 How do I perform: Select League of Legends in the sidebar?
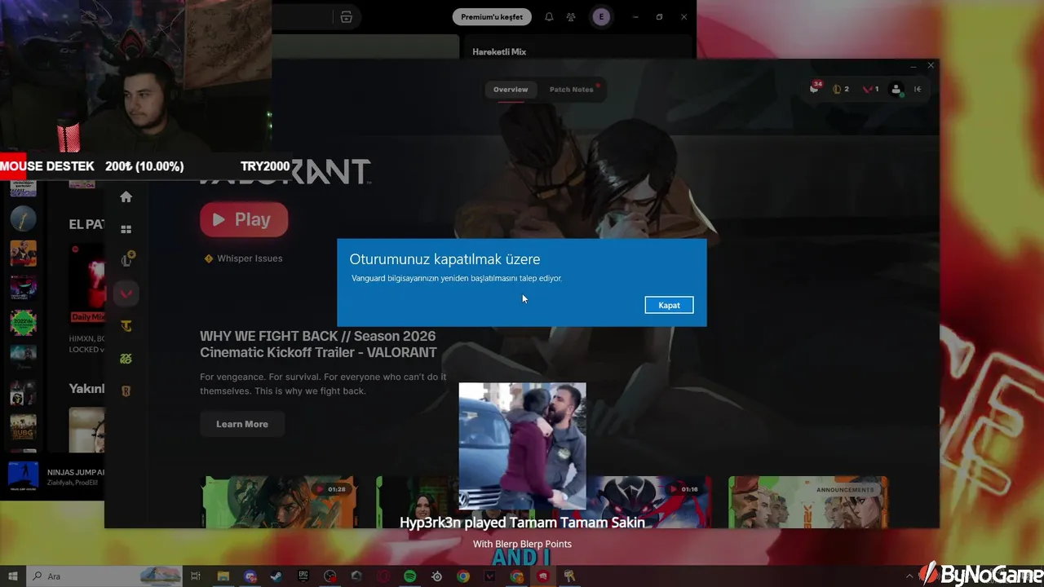tap(126, 261)
